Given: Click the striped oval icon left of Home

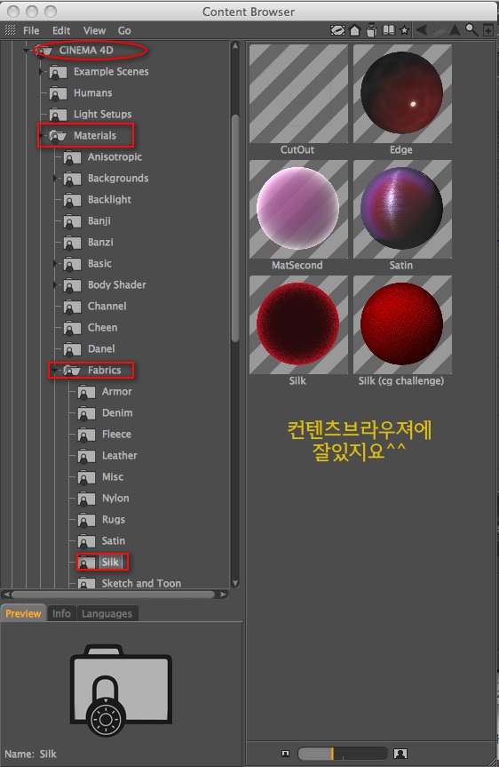Looking at the screenshot, I should click(x=337, y=30).
